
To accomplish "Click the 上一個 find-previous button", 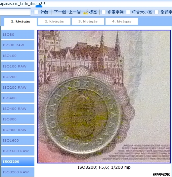I will [75, 12].
